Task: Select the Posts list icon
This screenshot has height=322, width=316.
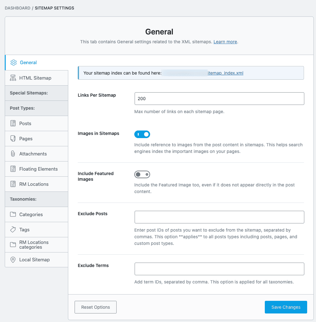Action: coord(13,123)
